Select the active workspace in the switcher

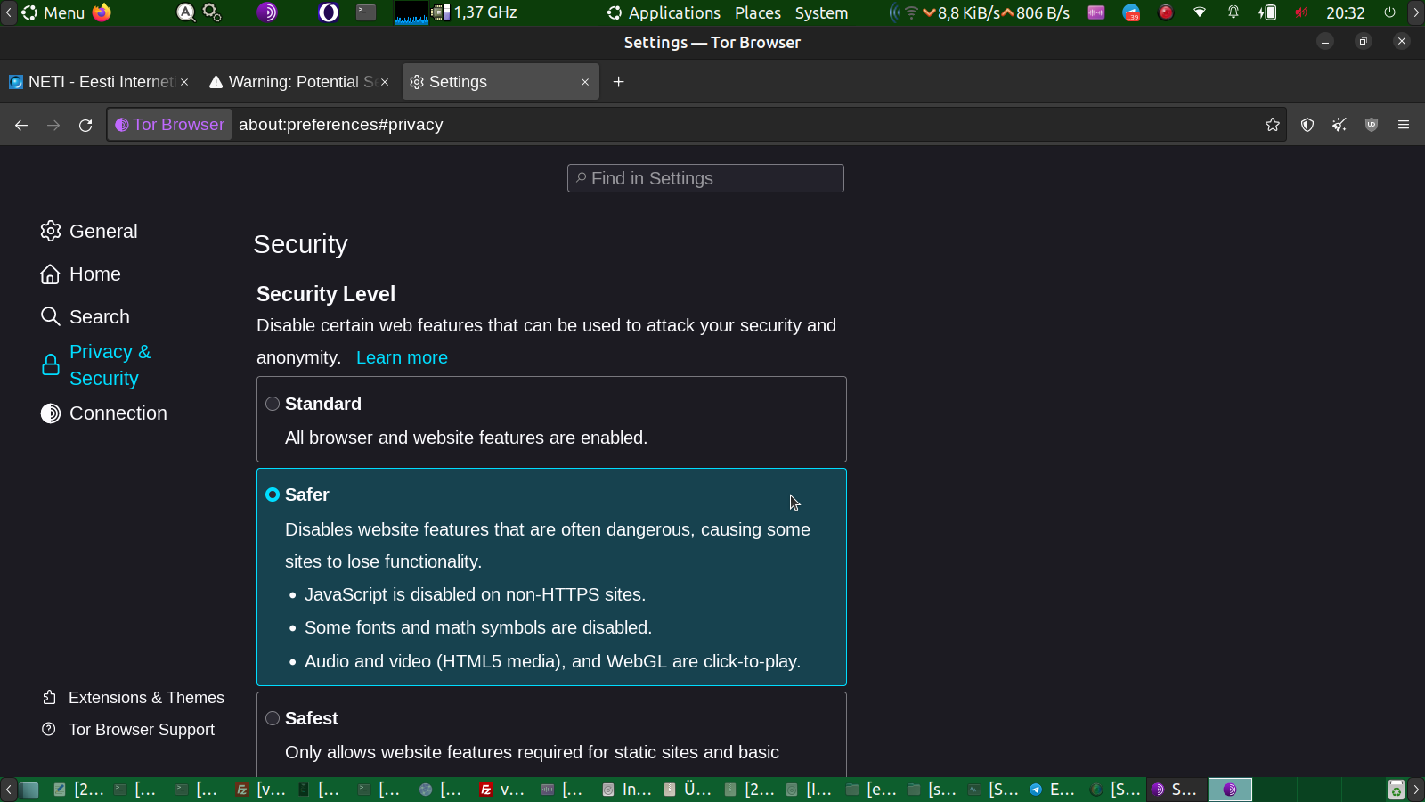click(1230, 790)
